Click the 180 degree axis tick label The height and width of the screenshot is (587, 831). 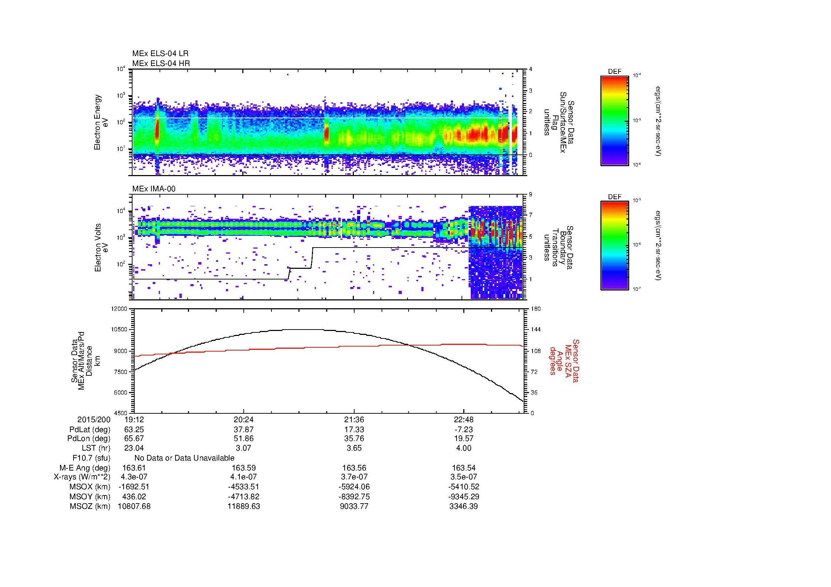tap(536, 309)
